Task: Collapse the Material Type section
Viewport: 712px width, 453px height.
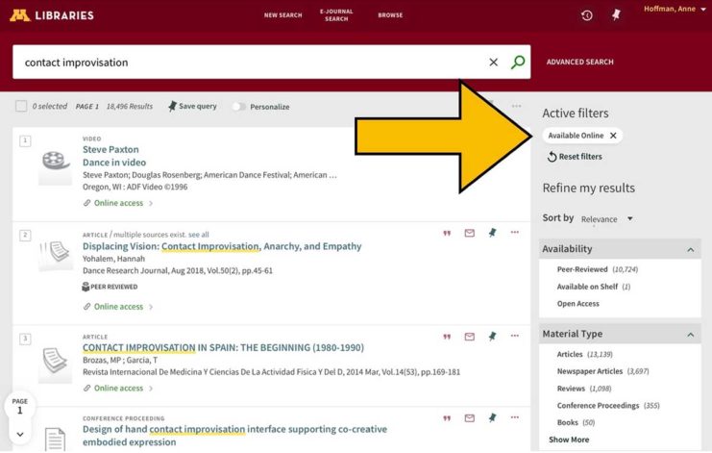Action: tap(689, 335)
